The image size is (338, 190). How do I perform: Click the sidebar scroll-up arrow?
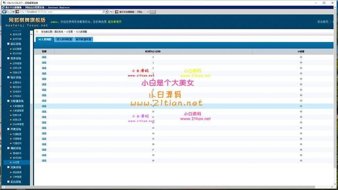tap(32, 34)
